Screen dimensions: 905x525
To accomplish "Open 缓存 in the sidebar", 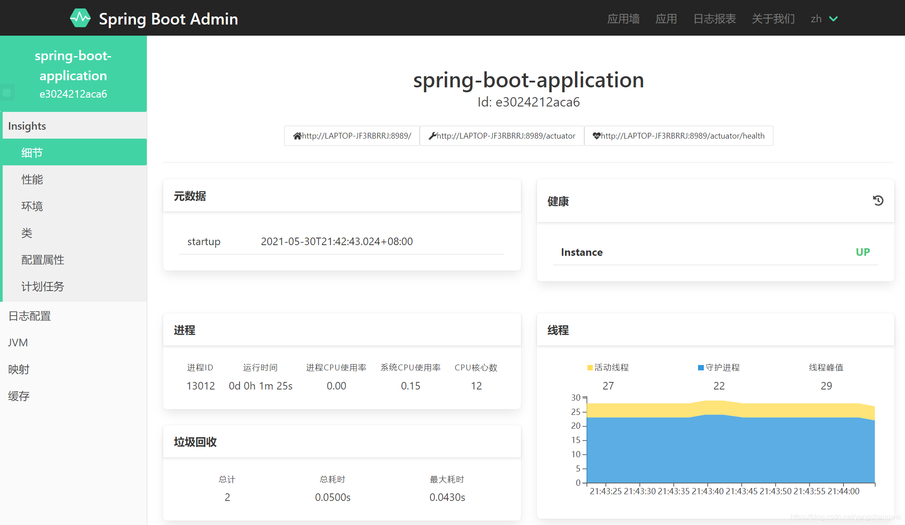I will point(19,396).
